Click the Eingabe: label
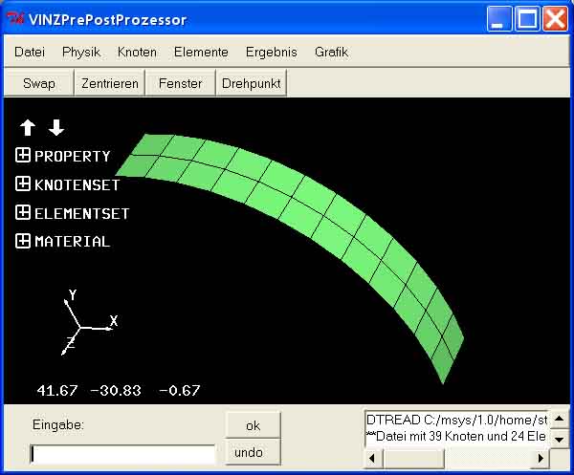This screenshot has width=574, height=475. pyautogui.click(x=58, y=425)
